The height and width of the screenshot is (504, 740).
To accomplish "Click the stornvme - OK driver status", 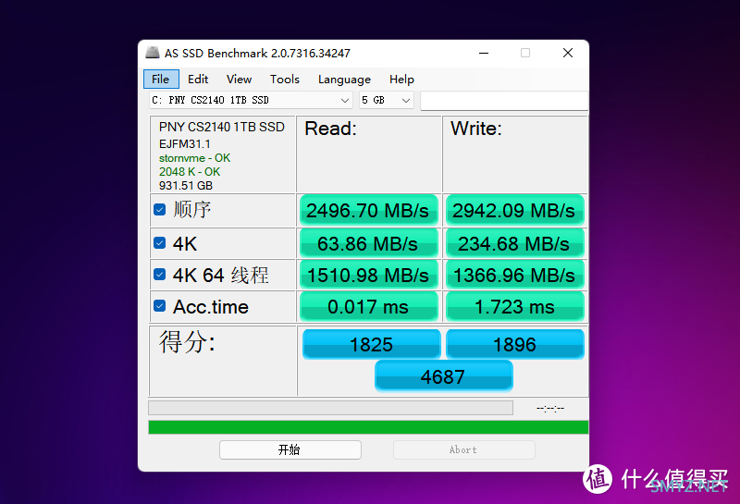I will coord(194,158).
